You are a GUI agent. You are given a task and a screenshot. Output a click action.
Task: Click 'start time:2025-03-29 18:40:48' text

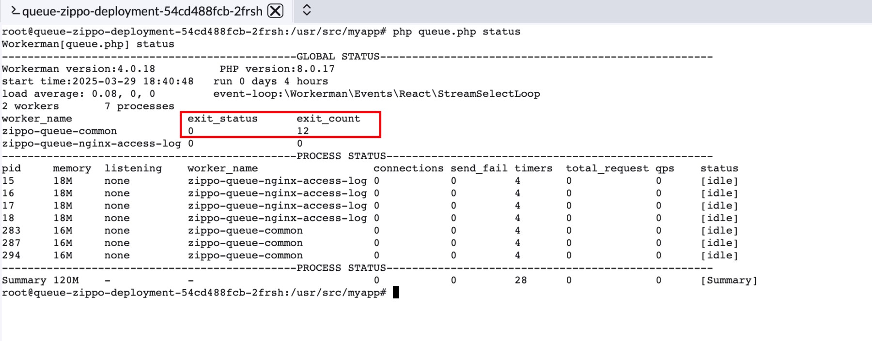coord(97,81)
